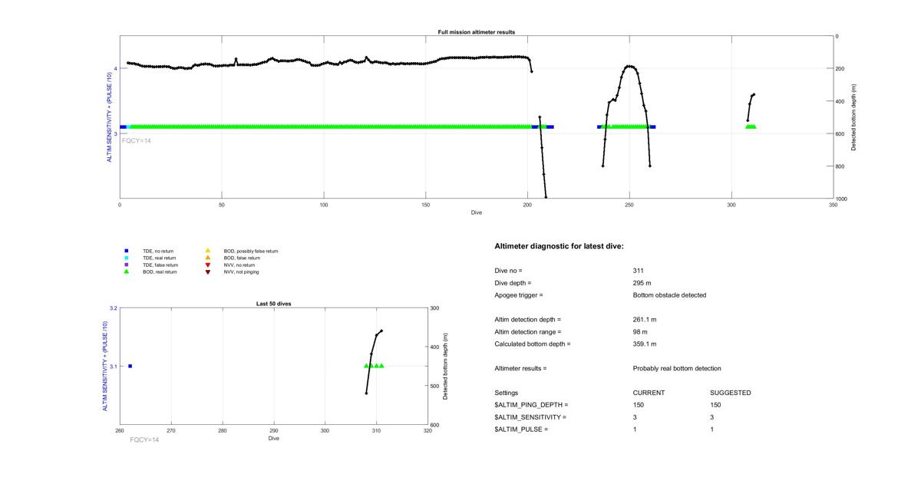Image resolution: width=921 pixels, height=477 pixels.
Task: Click suggested $ALTIM_PING_DEPTH value 150
Action: 716,405
